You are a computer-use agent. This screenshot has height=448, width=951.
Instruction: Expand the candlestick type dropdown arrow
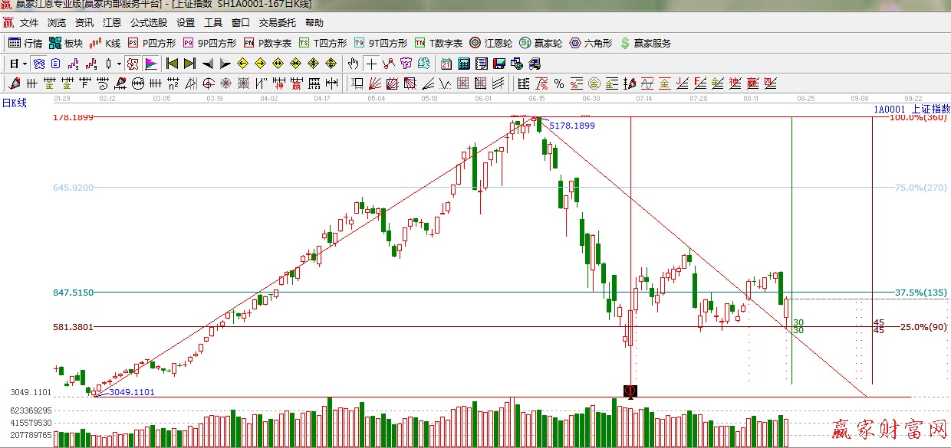click(x=118, y=64)
